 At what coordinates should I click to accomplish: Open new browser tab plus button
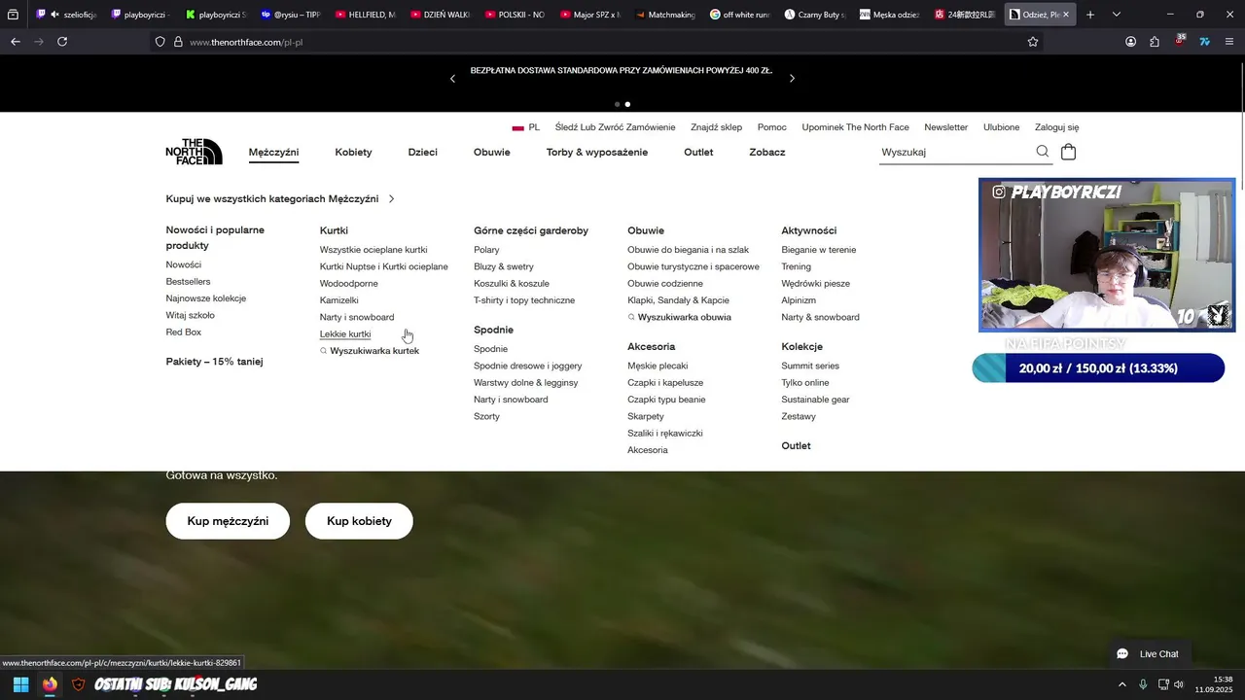pos(1090,15)
